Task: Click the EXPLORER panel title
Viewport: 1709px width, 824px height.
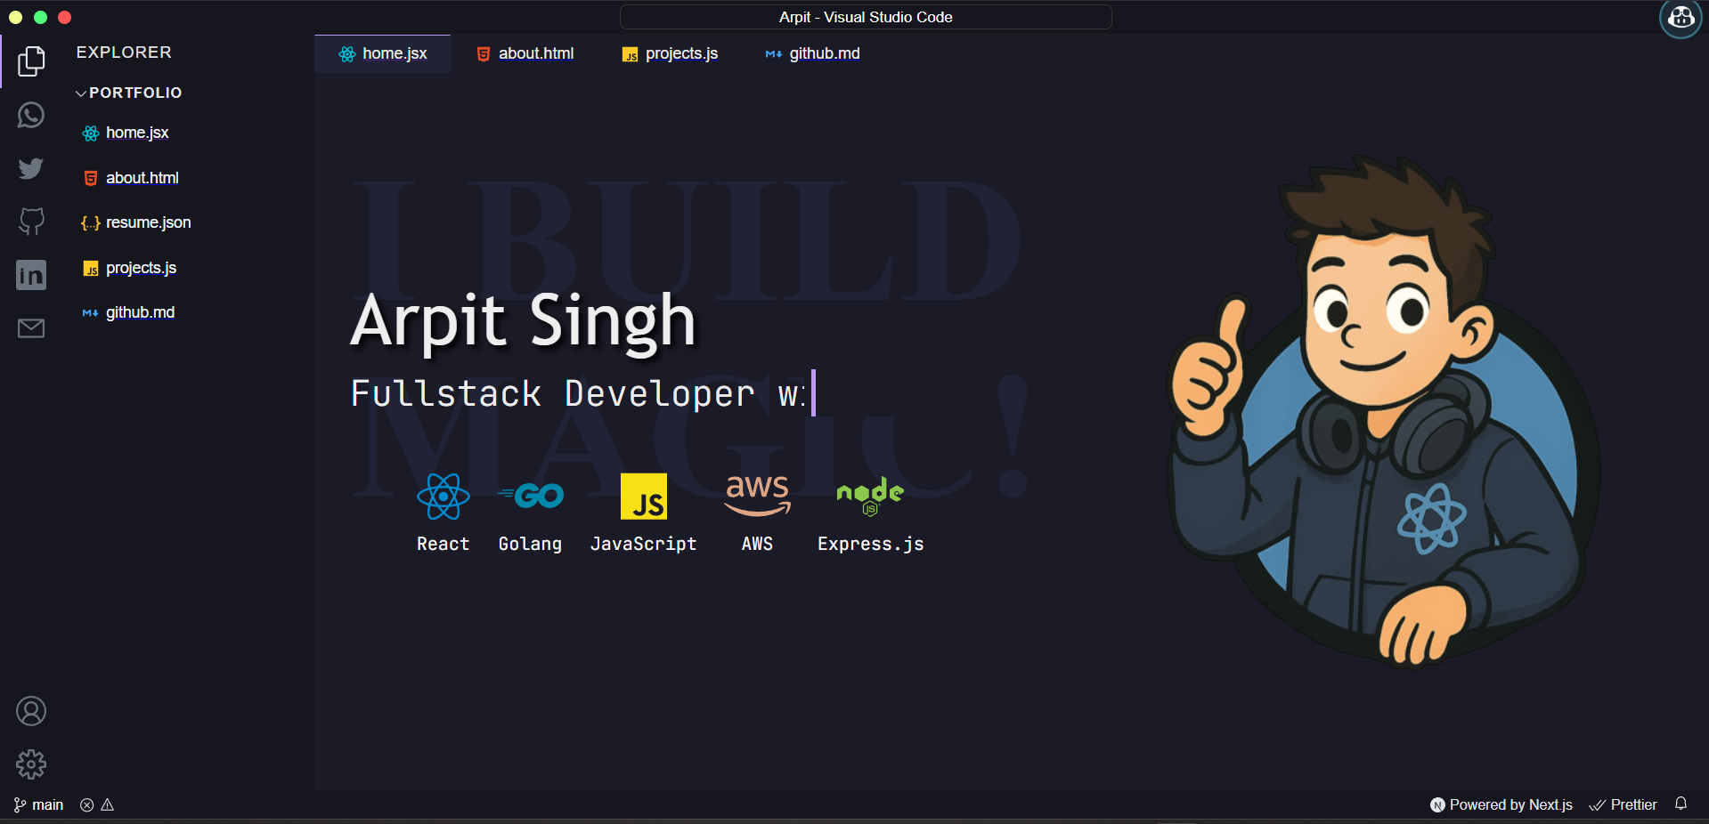Action: click(x=124, y=53)
